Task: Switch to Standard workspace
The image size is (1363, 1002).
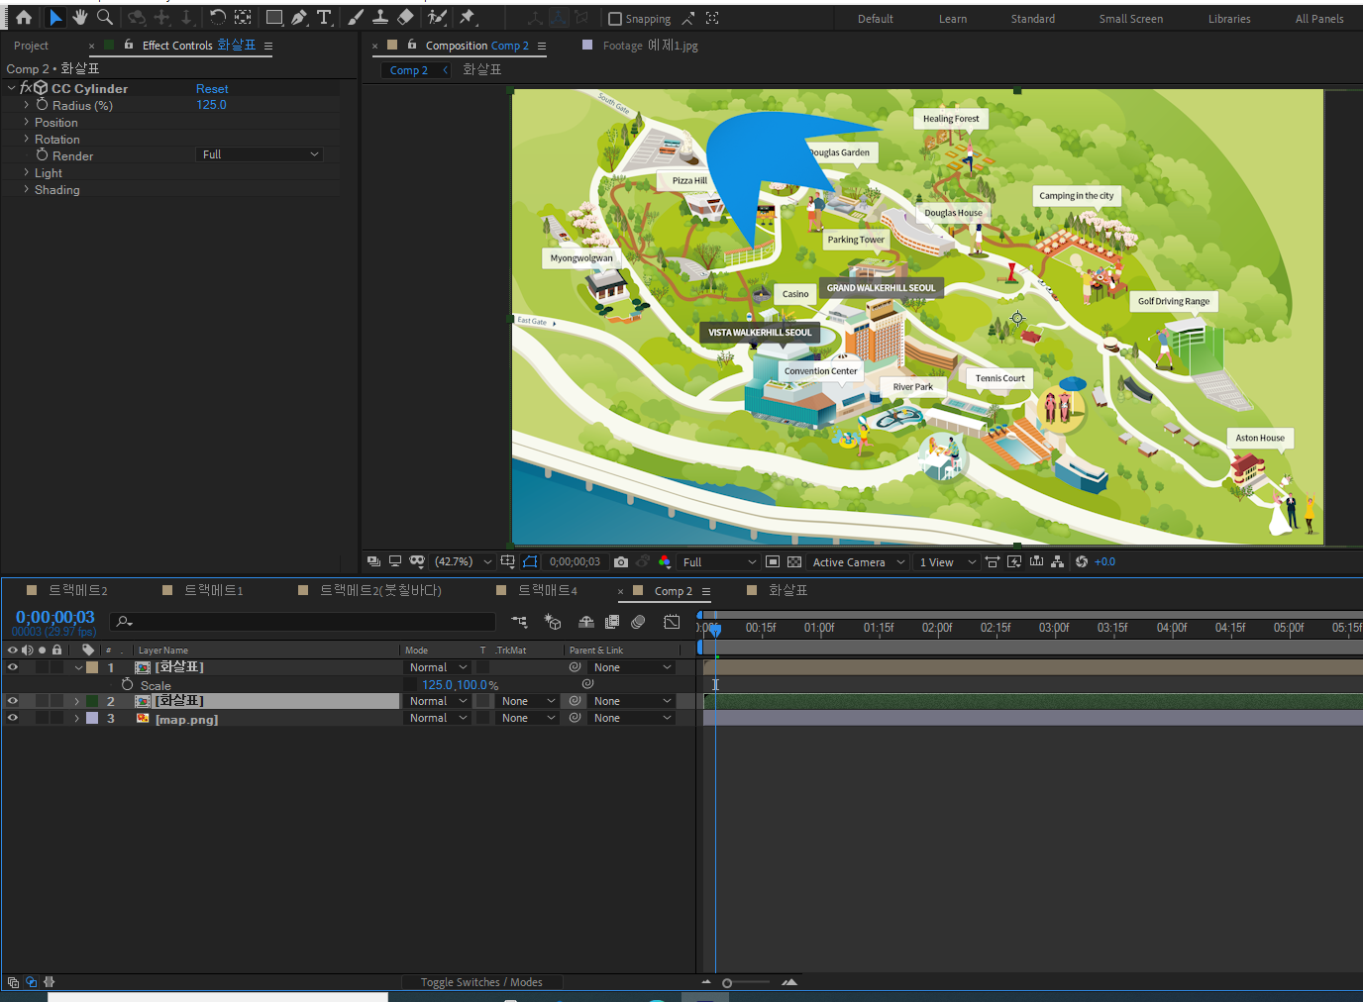Action: click(x=1032, y=19)
